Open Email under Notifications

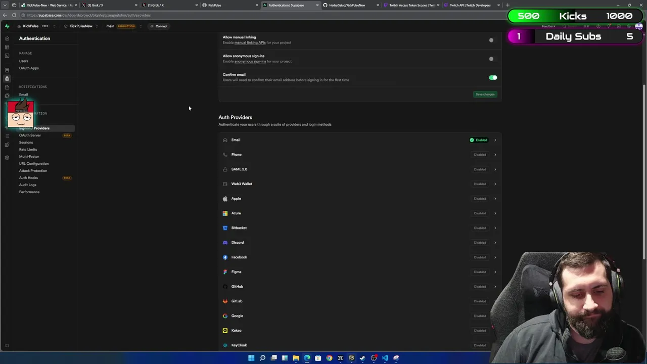click(24, 95)
